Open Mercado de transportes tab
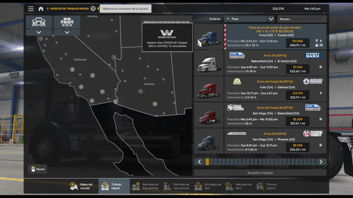Screen dimensions: 353x198 tap(145, 186)
